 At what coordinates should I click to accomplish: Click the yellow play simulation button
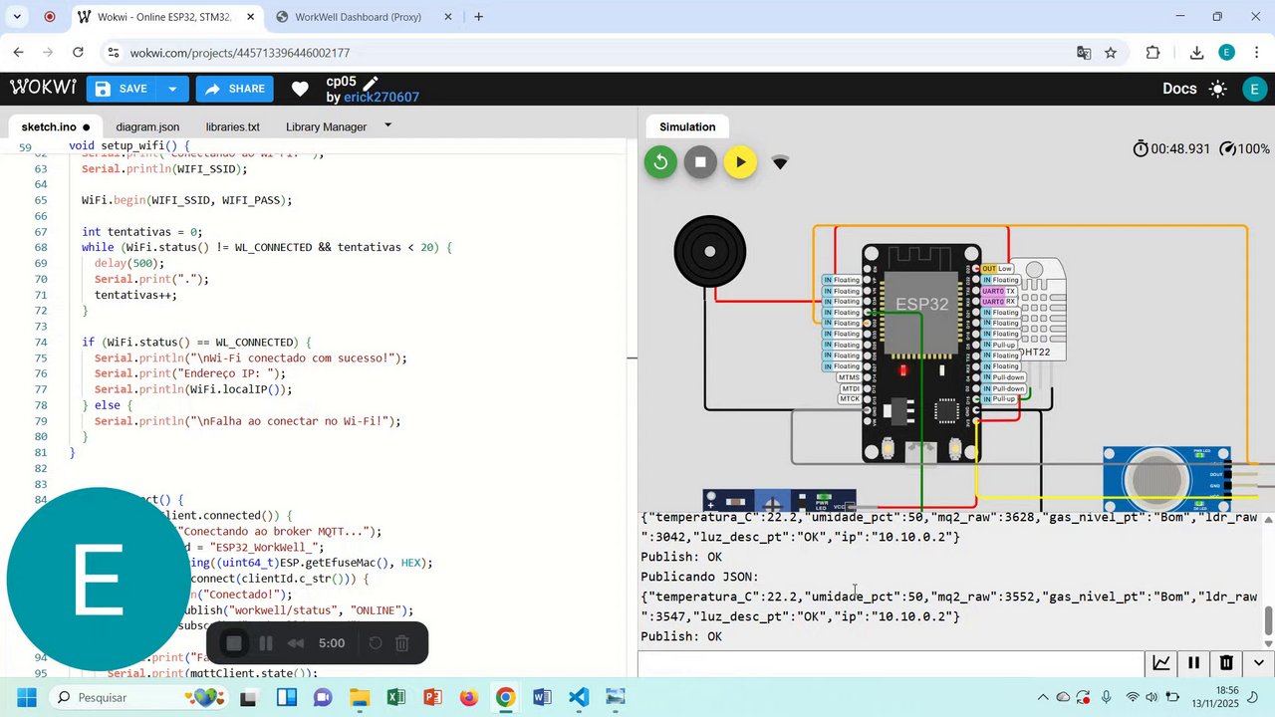click(x=740, y=161)
